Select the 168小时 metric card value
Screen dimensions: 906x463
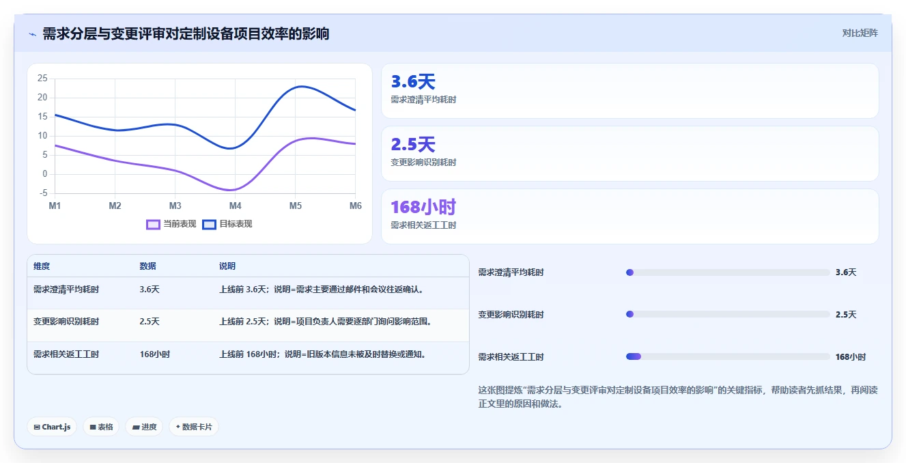coord(423,208)
